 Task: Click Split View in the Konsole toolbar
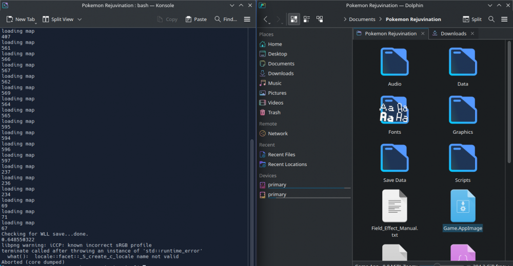point(58,19)
